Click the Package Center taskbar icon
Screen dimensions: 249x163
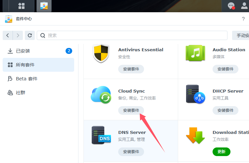click(x=44, y=6)
